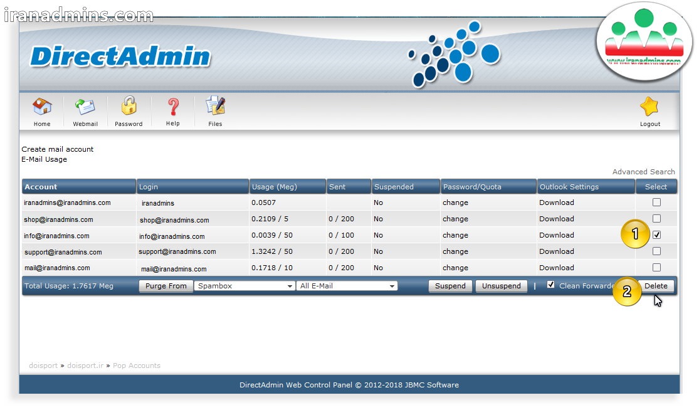This screenshot has height=410, width=699.
Task: Click the Unsuspend button
Action: (x=501, y=286)
